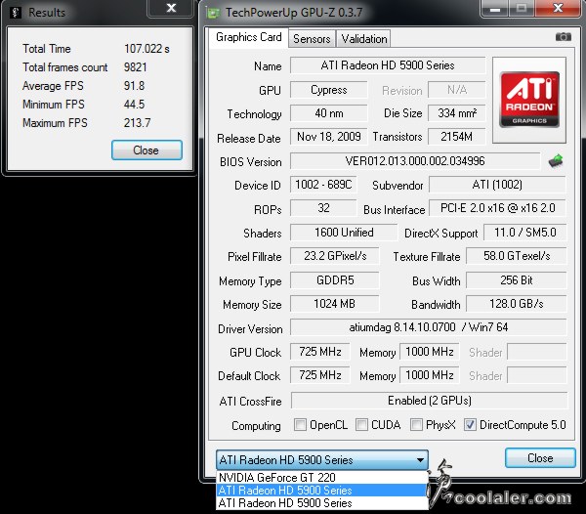Click the Die Size value 334 mm²
This screenshot has height=514, width=586.
click(457, 113)
